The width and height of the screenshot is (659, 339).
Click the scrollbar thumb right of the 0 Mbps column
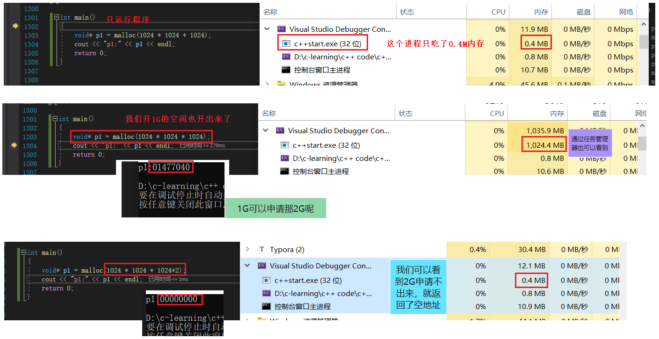(x=644, y=42)
